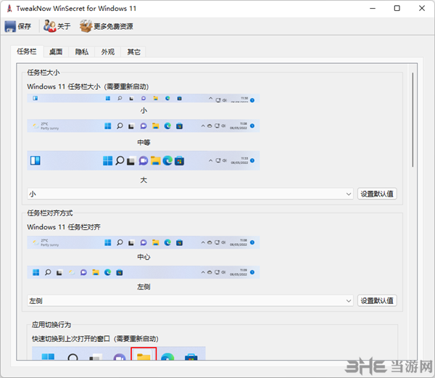Click the 中等 label under medium preview

click(144, 142)
